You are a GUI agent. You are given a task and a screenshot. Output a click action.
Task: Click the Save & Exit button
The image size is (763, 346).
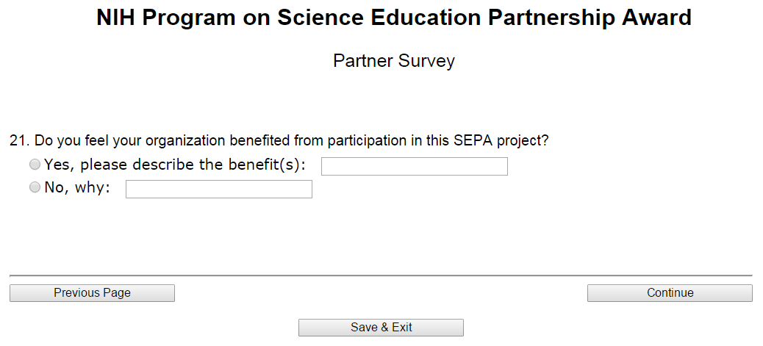381,328
